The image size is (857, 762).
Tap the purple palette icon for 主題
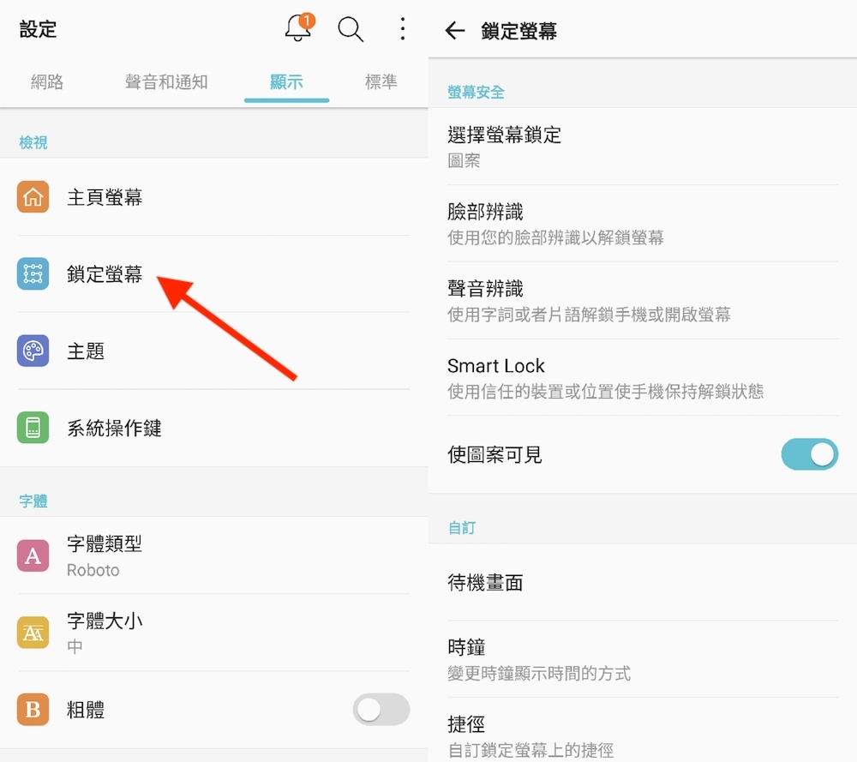33,351
